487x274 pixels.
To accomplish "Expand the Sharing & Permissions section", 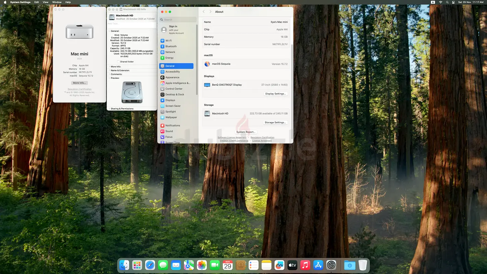I will 109,109.
